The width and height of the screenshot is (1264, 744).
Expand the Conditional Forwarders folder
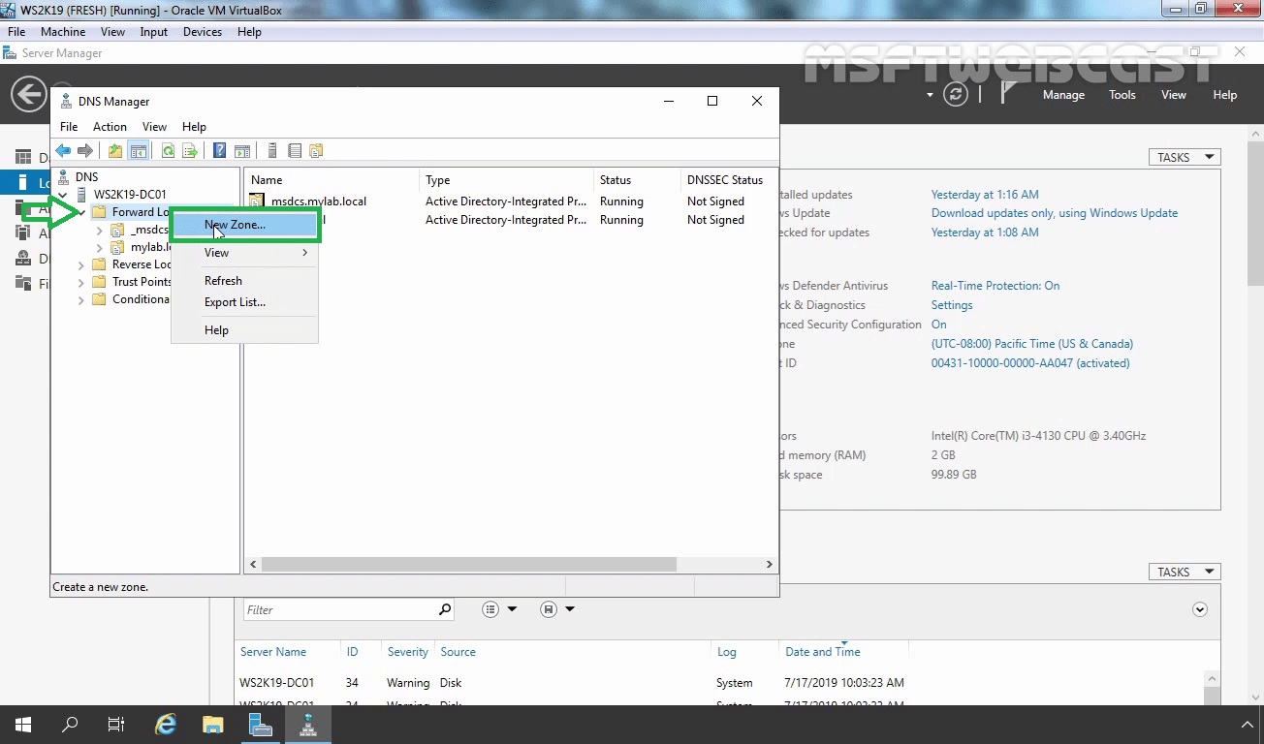point(80,300)
